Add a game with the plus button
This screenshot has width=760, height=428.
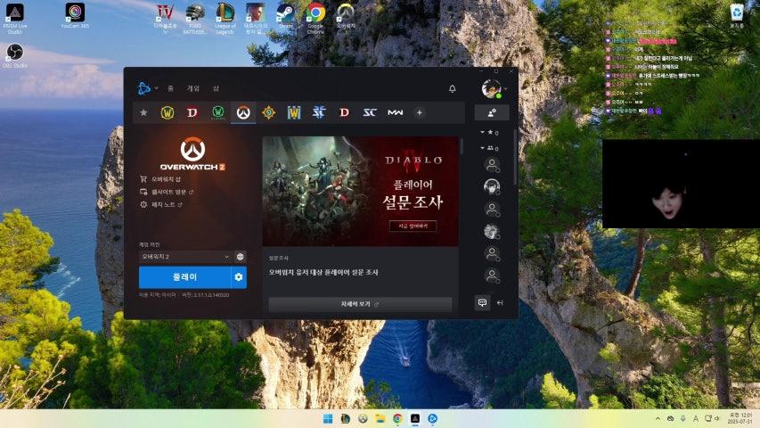pos(420,112)
